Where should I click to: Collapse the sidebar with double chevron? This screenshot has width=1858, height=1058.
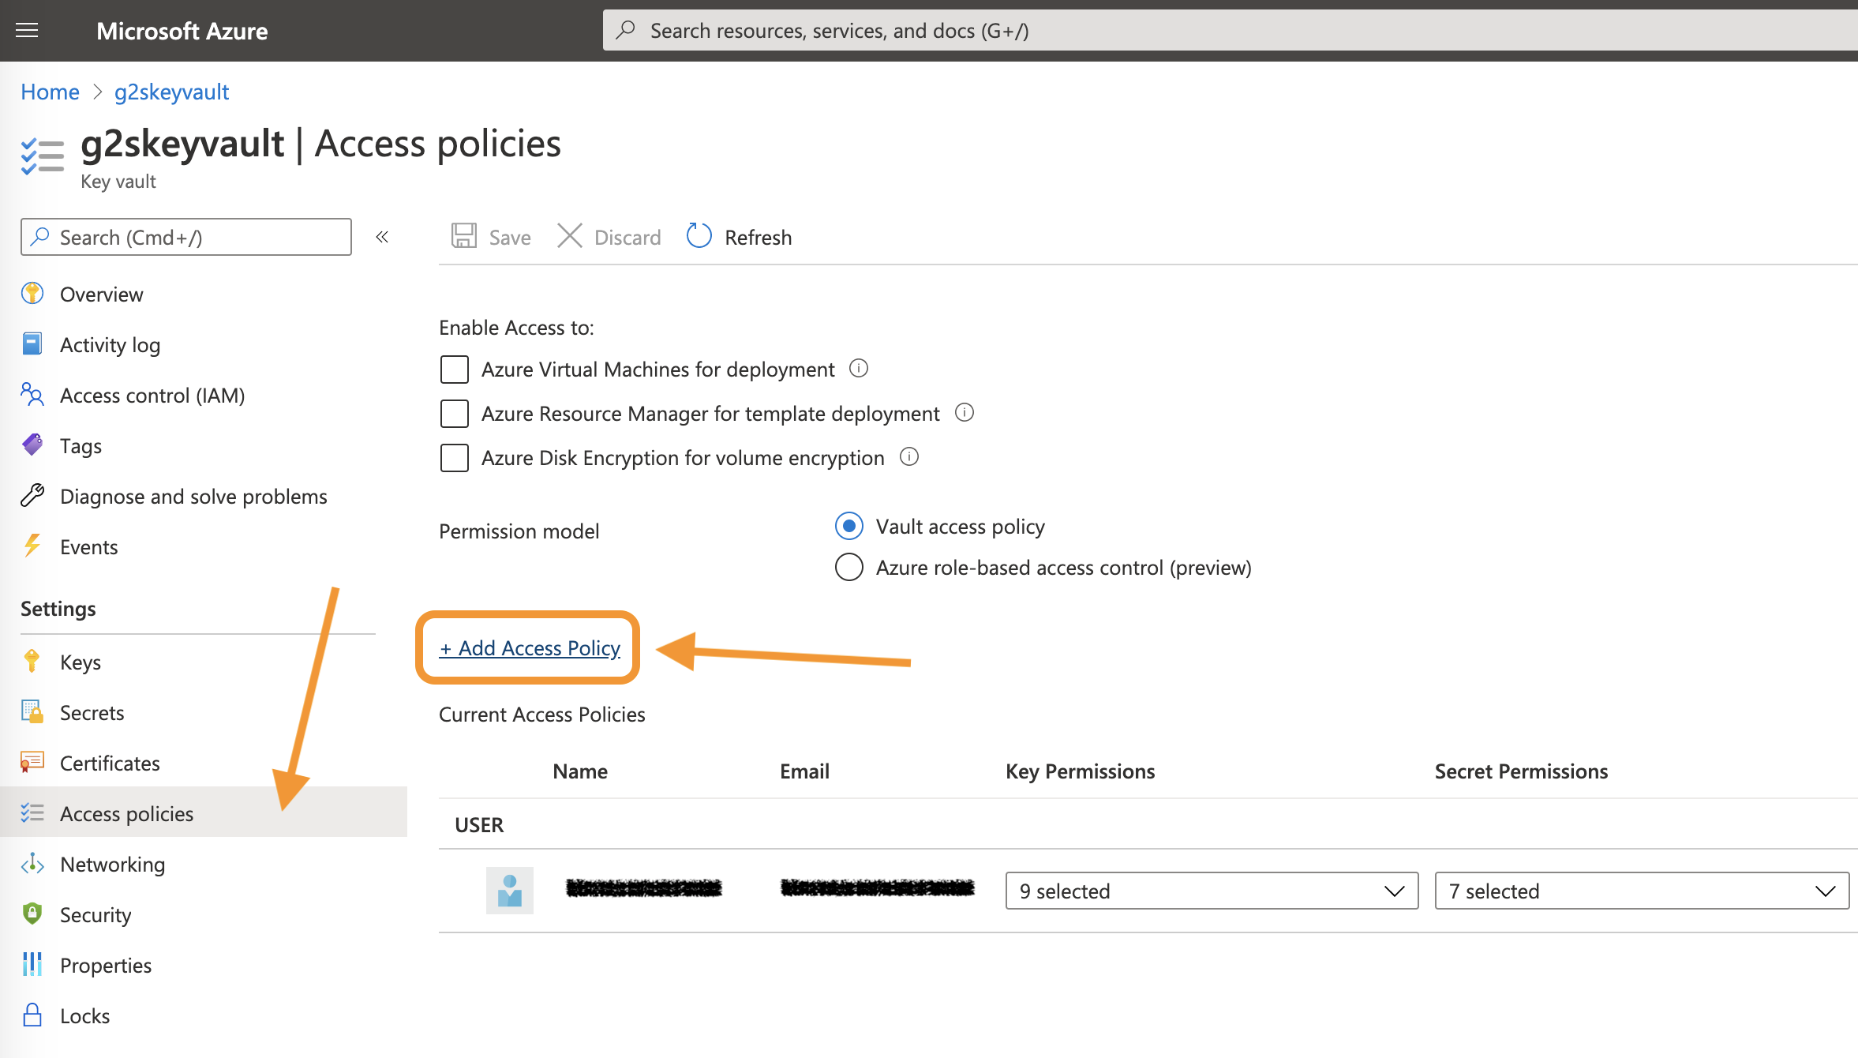tap(382, 237)
